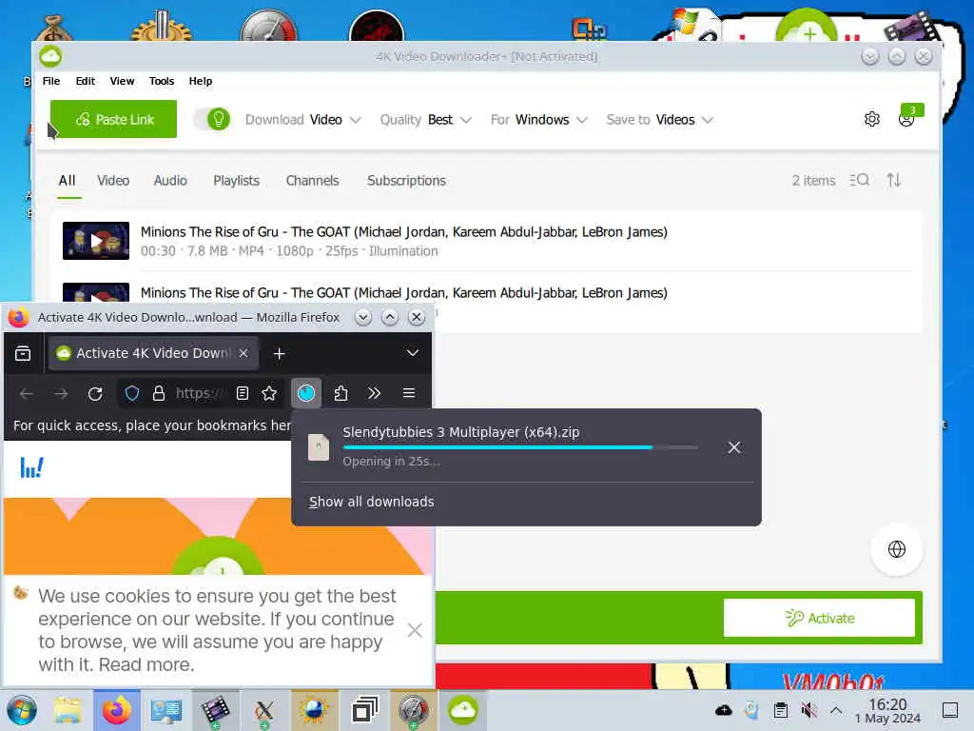Play the first Minions video thumbnail

click(x=96, y=241)
